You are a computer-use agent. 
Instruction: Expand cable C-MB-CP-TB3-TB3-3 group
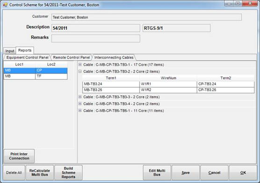[80, 97]
